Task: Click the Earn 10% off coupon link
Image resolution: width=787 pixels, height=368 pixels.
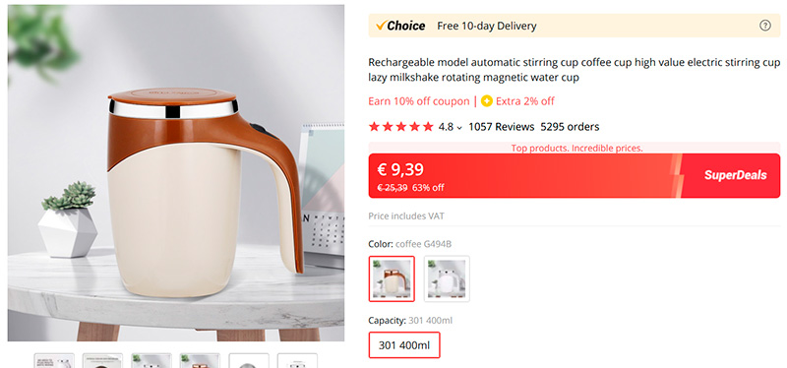Action: coord(419,101)
